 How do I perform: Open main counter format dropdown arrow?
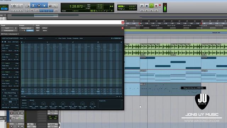click(84, 6)
